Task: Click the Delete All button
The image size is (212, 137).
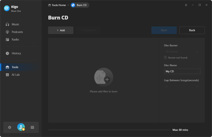Action: (88, 30)
